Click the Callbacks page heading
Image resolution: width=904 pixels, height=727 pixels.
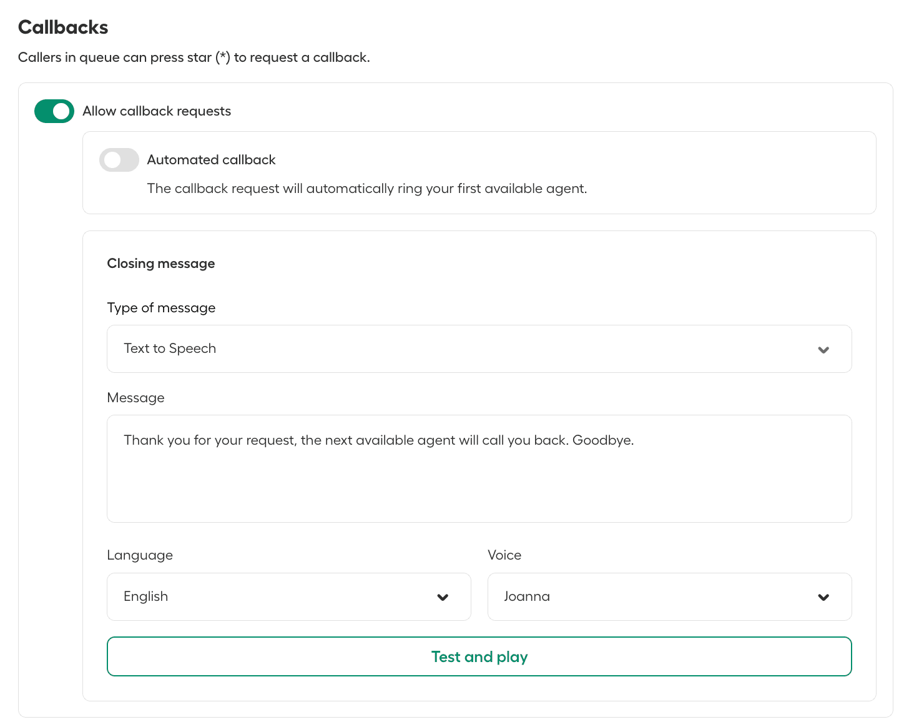[x=63, y=27]
